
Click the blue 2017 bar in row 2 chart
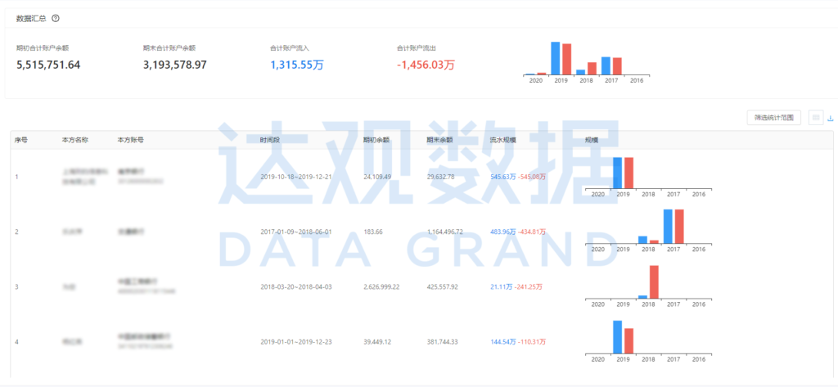pos(668,227)
